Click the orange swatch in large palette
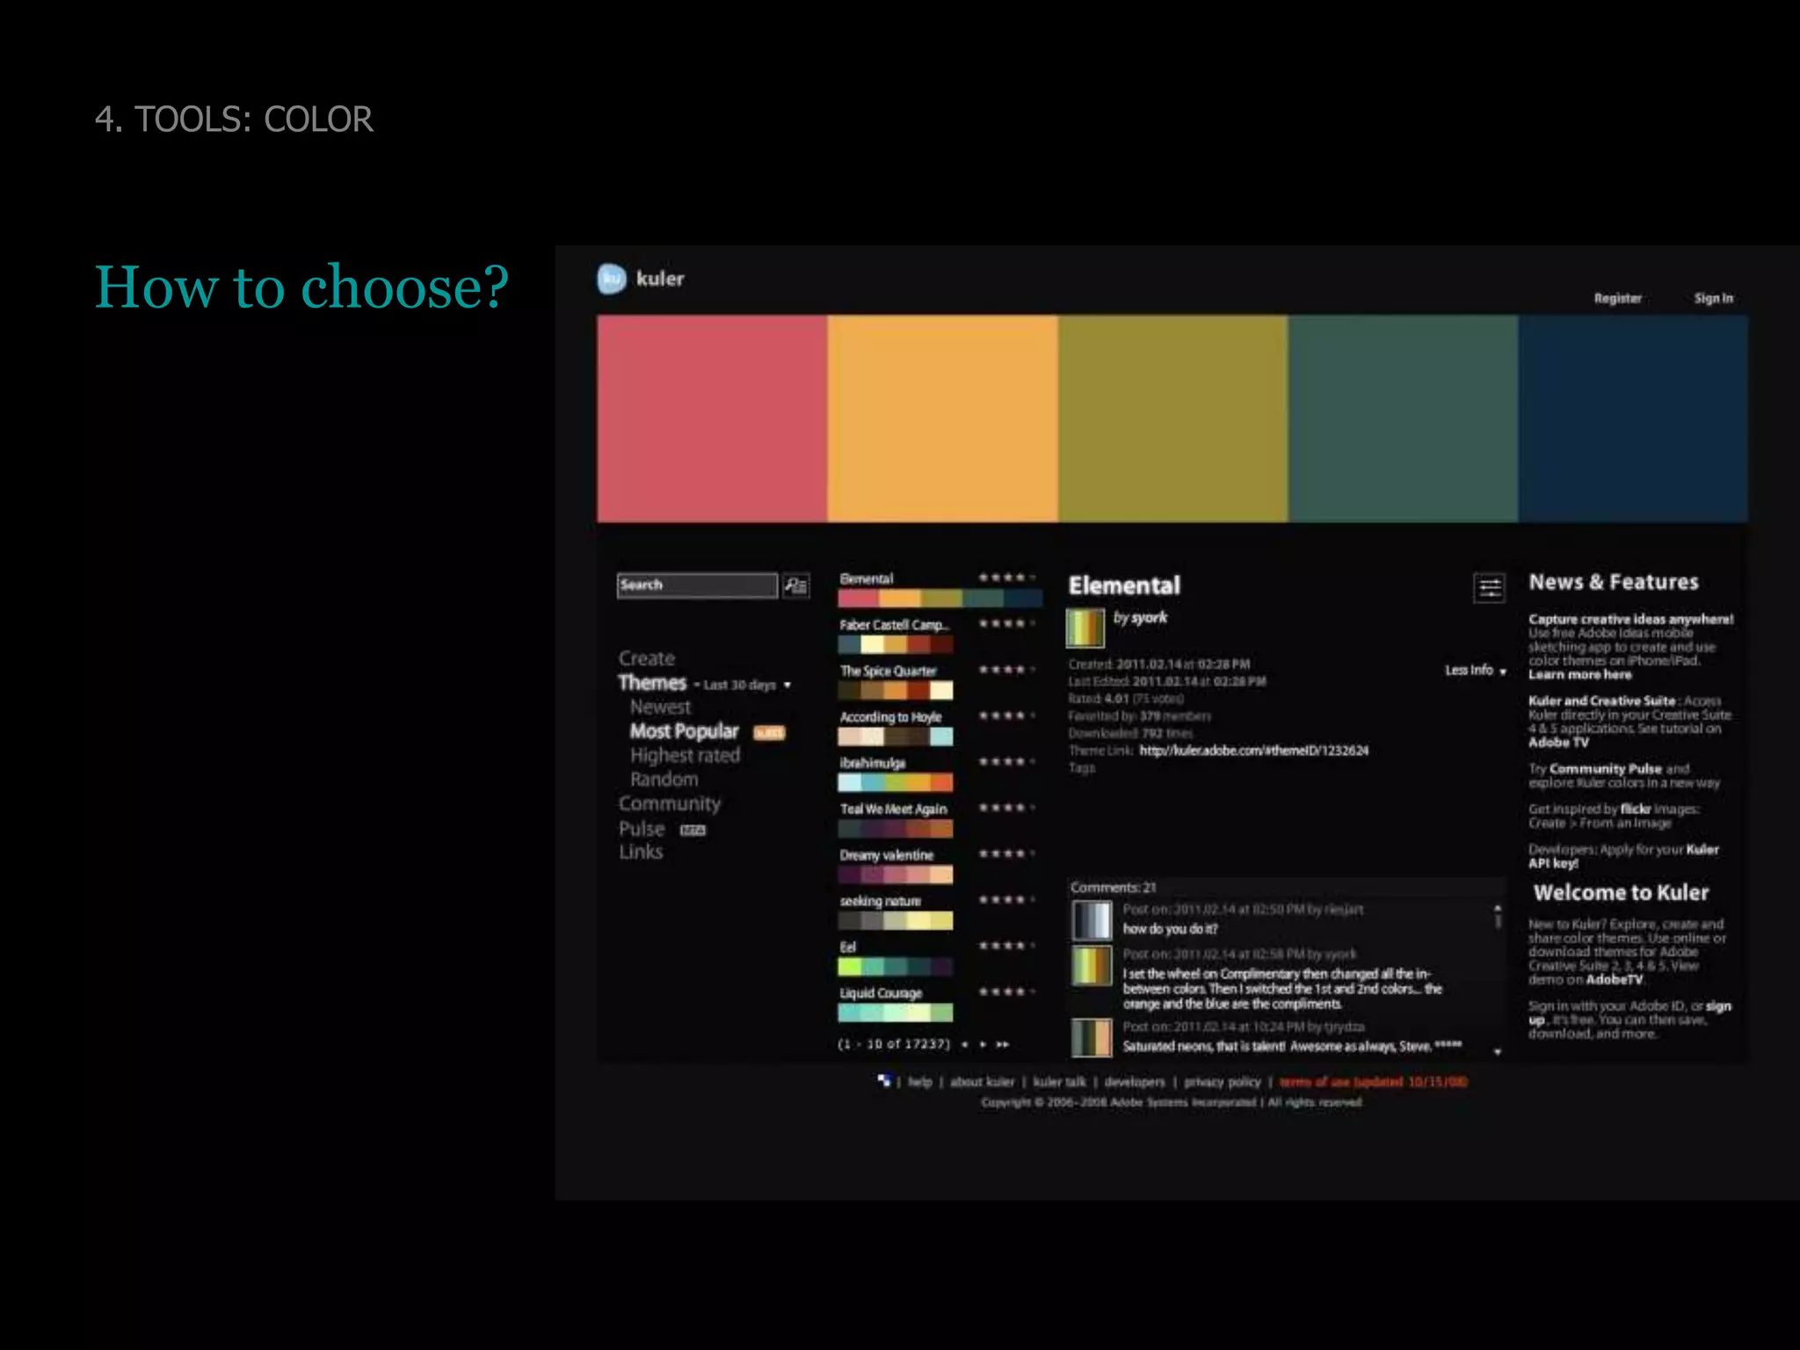Screen dimensions: 1800x1350 tap(942, 418)
